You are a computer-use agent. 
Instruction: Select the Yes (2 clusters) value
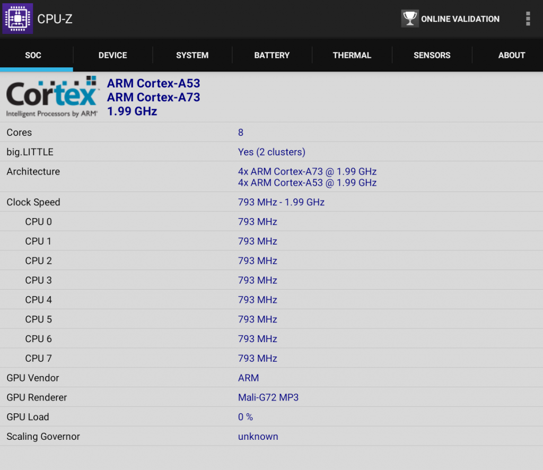coord(271,152)
